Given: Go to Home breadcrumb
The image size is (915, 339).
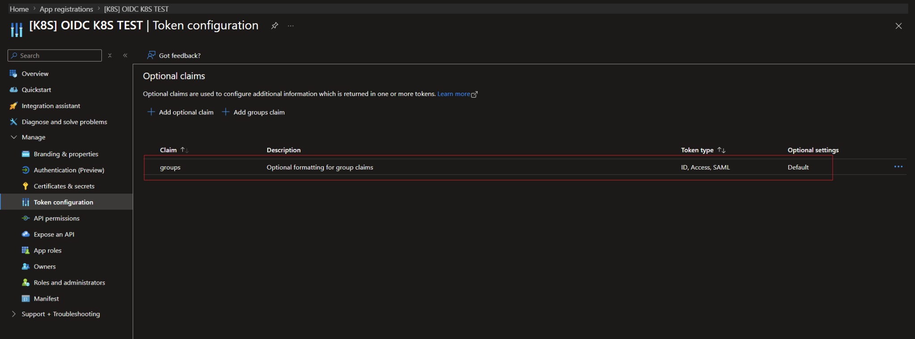Looking at the screenshot, I should click(x=19, y=9).
